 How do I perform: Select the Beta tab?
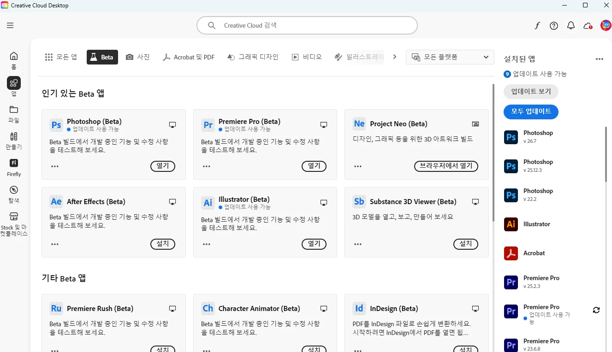102,57
